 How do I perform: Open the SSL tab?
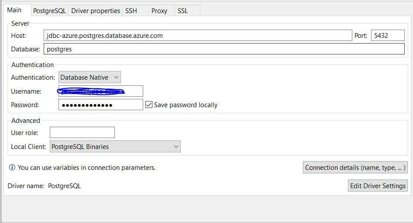183,11
